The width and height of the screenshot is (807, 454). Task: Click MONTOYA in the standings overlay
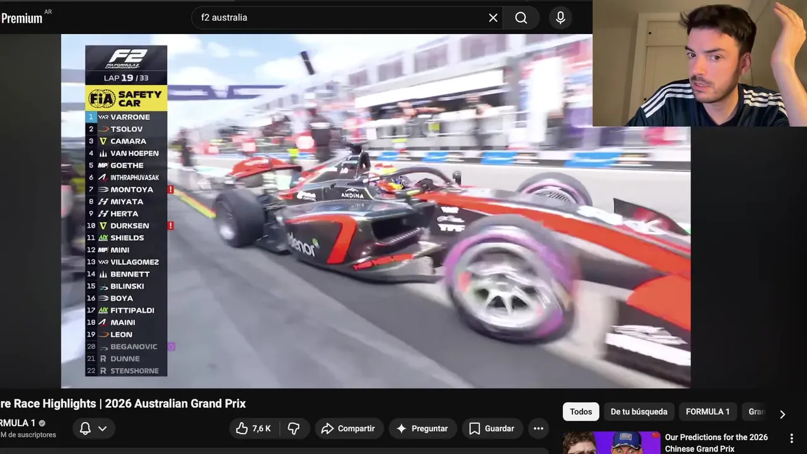pyautogui.click(x=132, y=190)
